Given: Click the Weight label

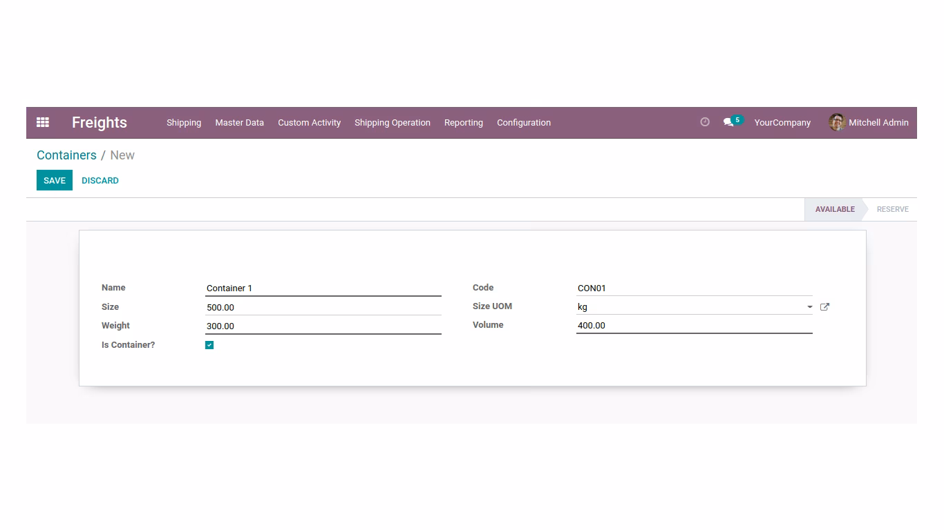Looking at the screenshot, I should tap(115, 326).
